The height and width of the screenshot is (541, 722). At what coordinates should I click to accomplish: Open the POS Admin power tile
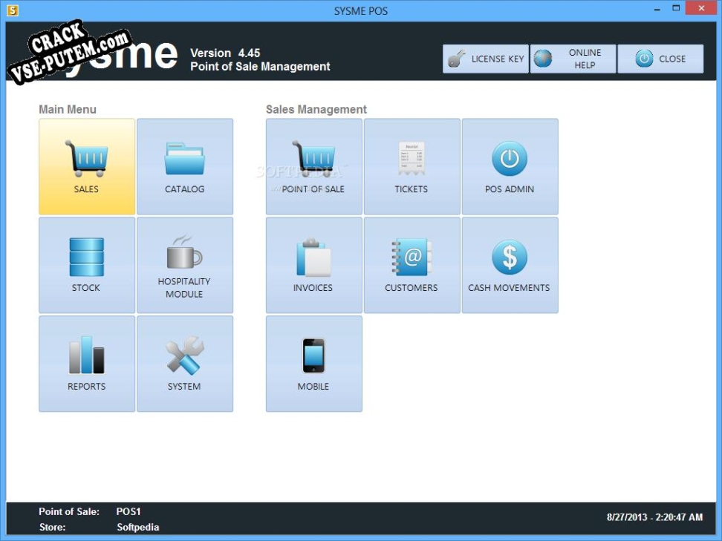(x=510, y=166)
